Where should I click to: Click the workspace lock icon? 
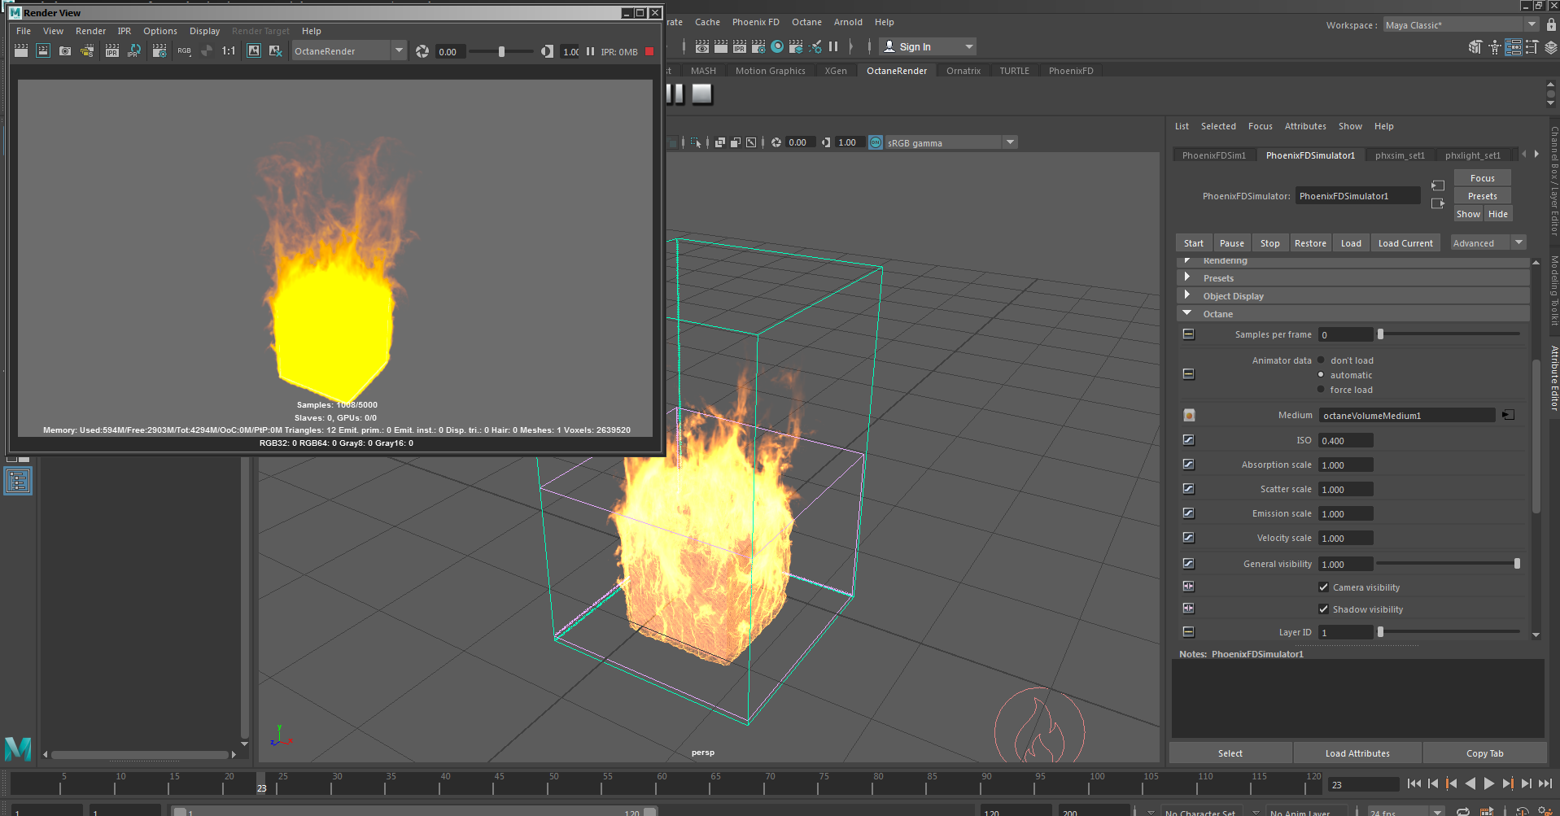(1551, 24)
